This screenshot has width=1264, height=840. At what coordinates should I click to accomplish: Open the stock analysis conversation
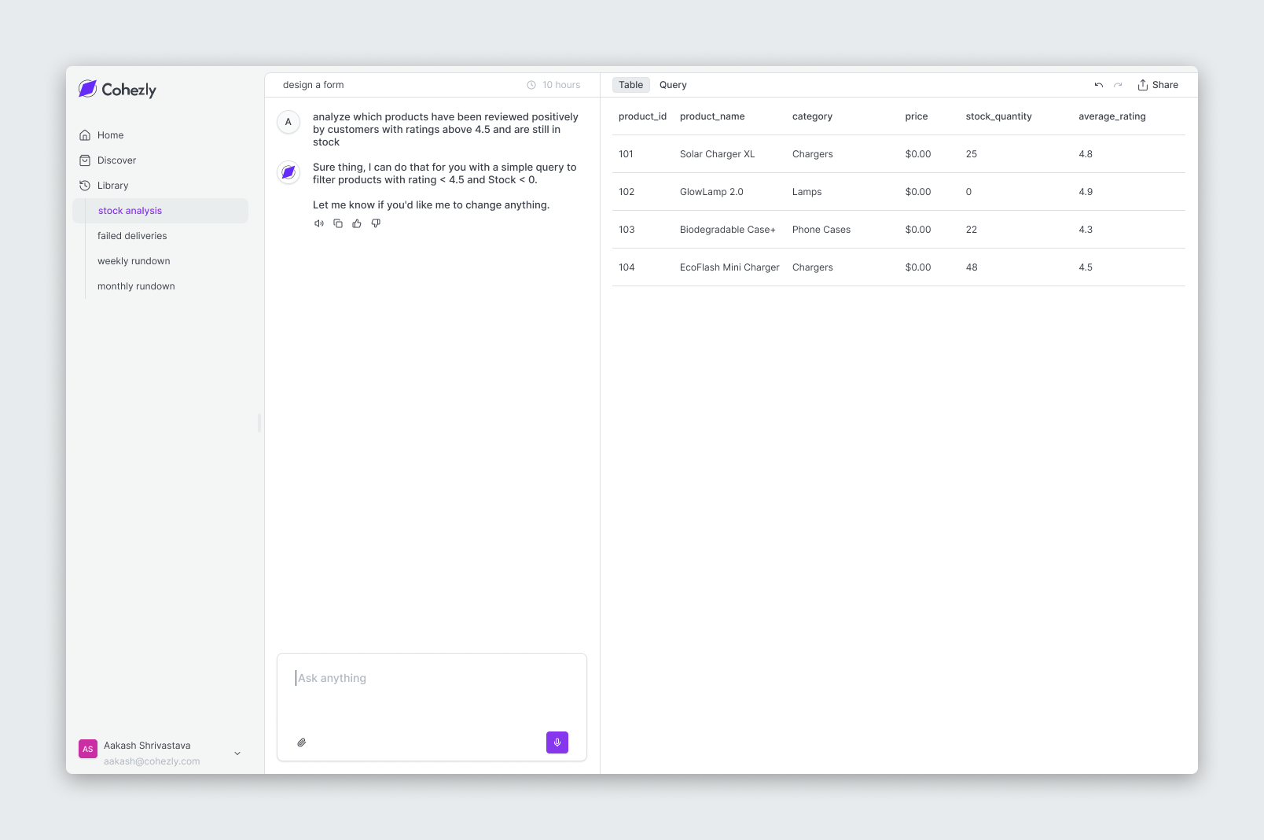click(x=130, y=210)
